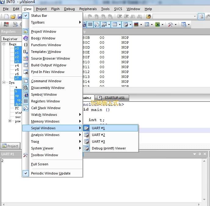
Task: Click the Source Browser Window icon
Action: (26, 58)
